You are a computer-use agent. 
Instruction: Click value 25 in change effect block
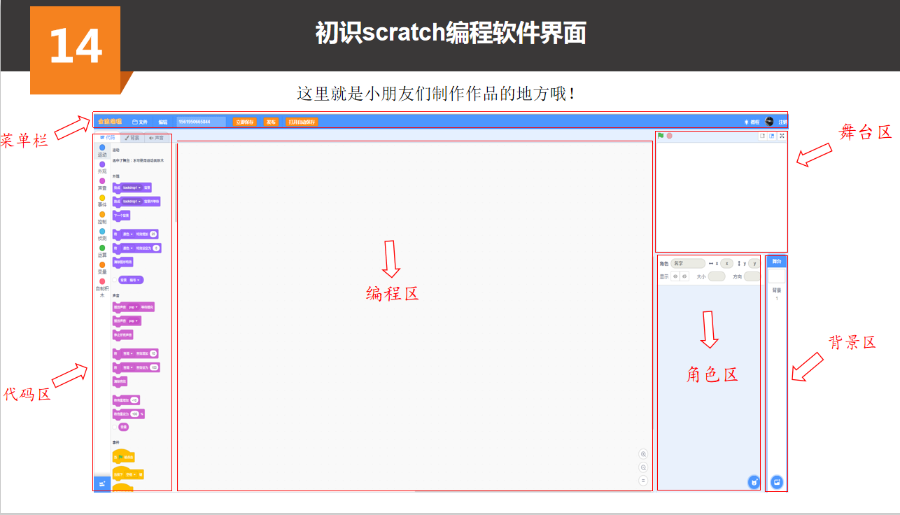pyautogui.click(x=153, y=234)
